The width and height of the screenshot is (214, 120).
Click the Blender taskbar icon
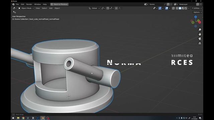coord(43,118)
